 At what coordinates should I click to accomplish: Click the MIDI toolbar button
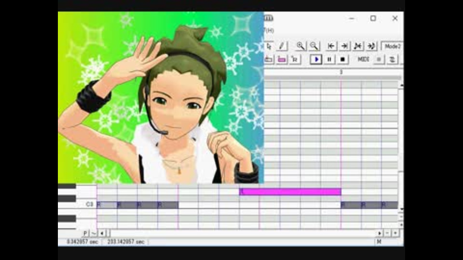pyautogui.click(x=364, y=60)
